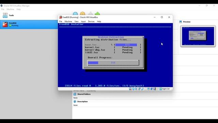Click the blue New machine toolbar icon

75,14
